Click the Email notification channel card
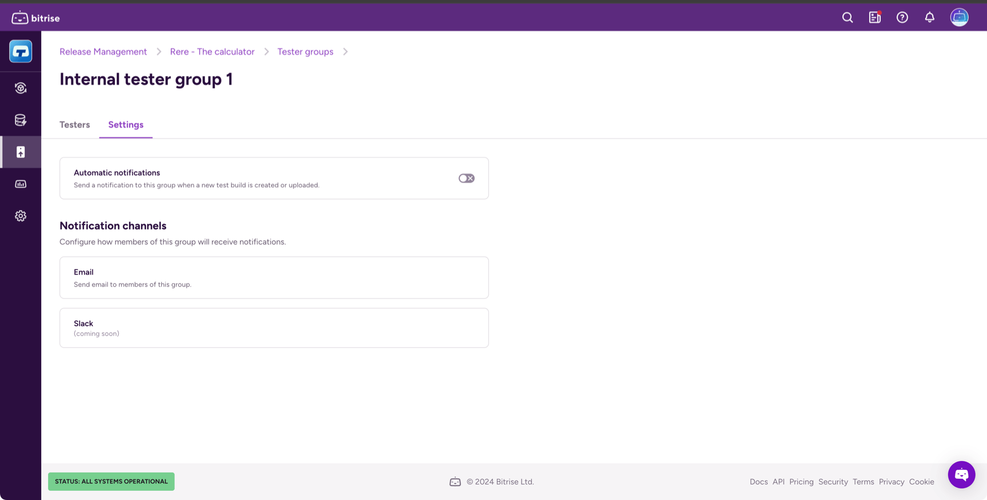Image resolution: width=987 pixels, height=500 pixels. coord(274,278)
